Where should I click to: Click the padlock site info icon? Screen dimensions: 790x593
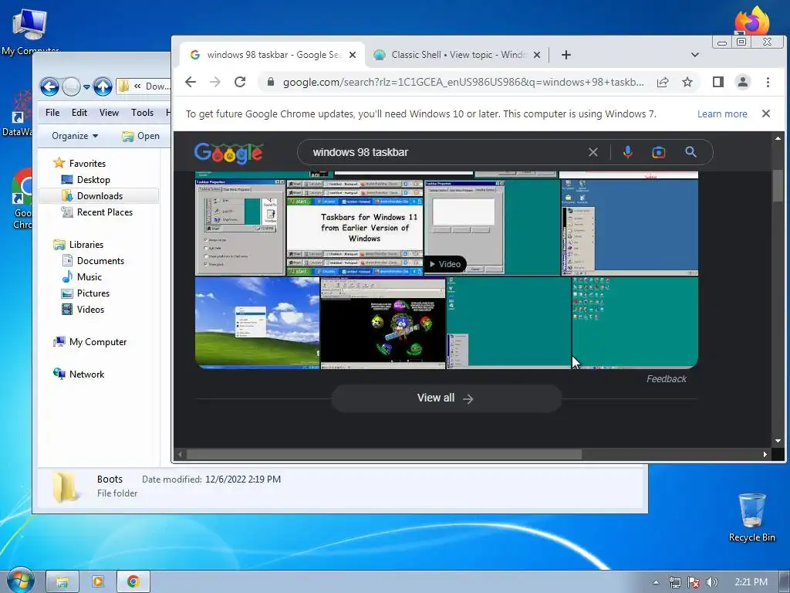point(271,82)
